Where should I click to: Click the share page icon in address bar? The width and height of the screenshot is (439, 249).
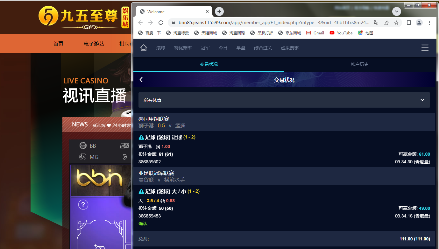pyautogui.click(x=386, y=23)
